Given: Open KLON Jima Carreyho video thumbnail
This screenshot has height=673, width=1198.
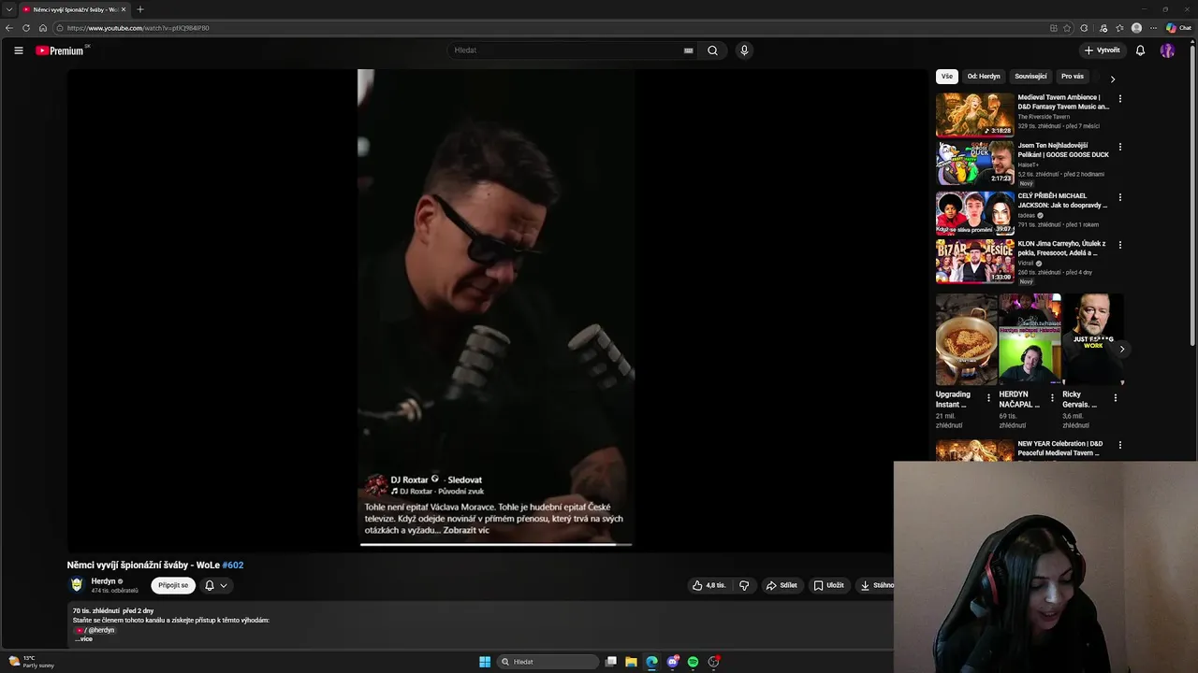Looking at the screenshot, I should click(974, 262).
